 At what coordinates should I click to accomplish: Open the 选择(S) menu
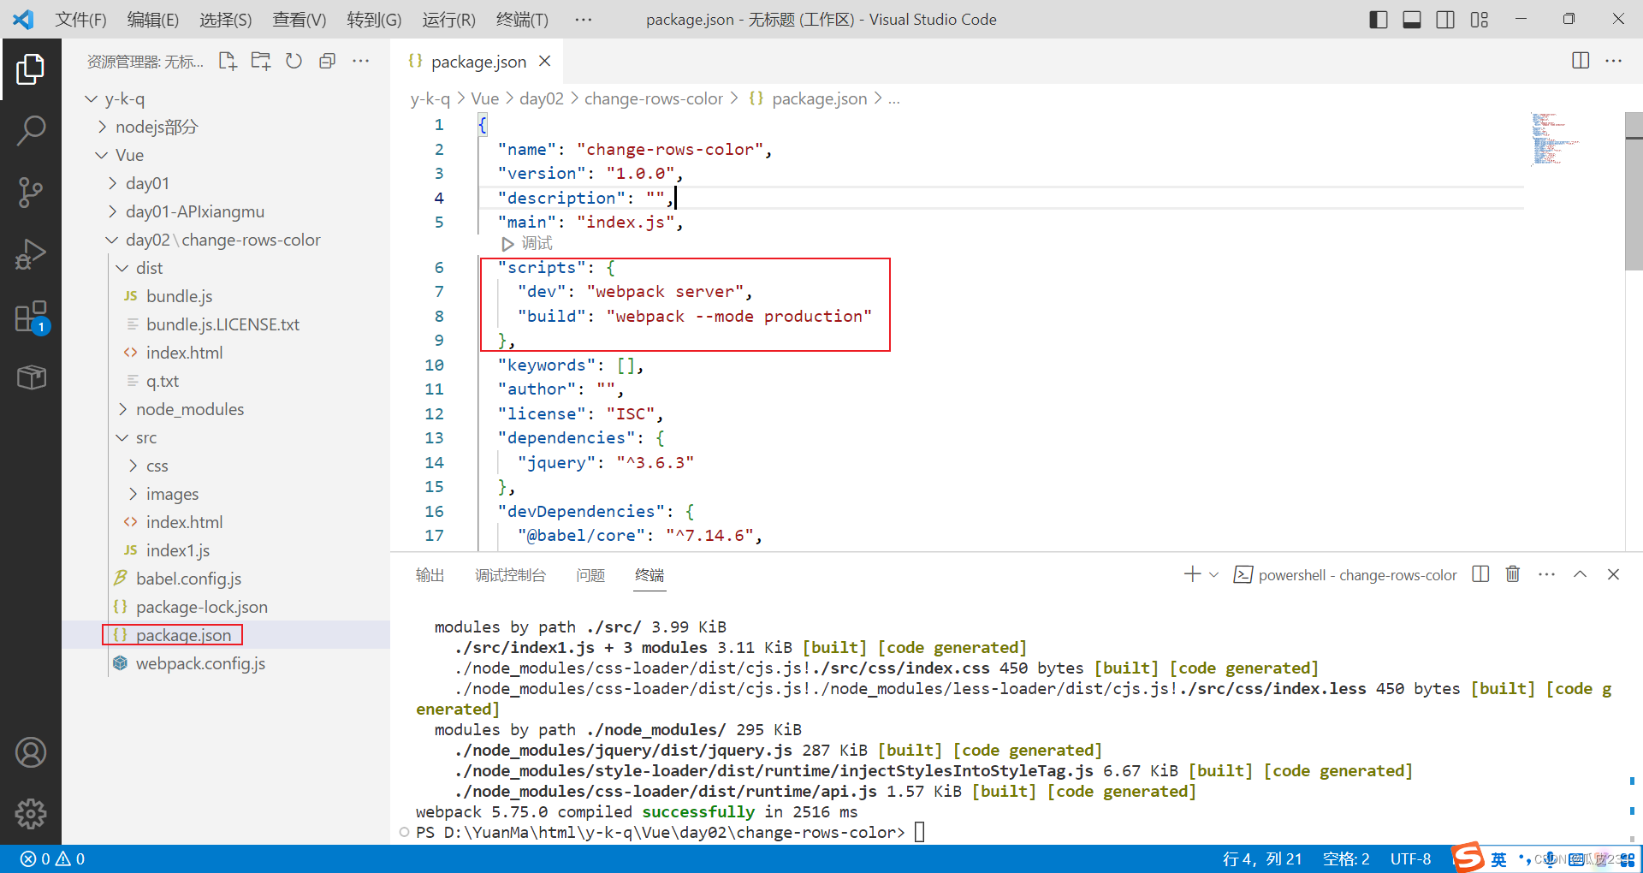pos(226,20)
